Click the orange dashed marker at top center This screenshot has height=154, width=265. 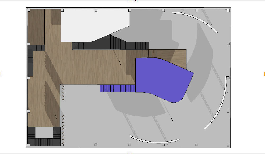(130, 1)
